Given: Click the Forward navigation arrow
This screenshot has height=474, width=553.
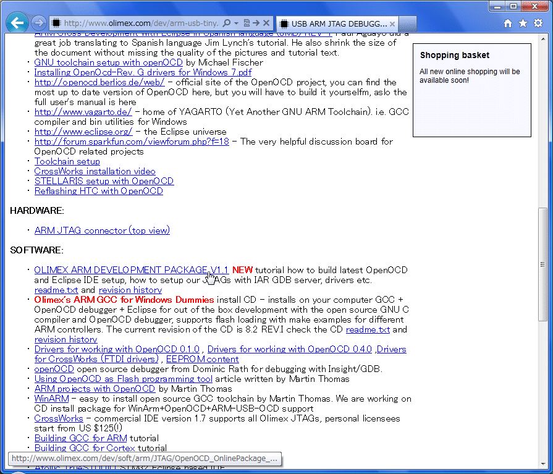Looking at the screenshot, I should (x=37, y=22).
